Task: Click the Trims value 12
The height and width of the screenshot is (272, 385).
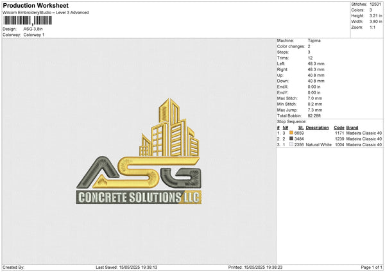Action: pyautogui.click(x=310, y=58)
